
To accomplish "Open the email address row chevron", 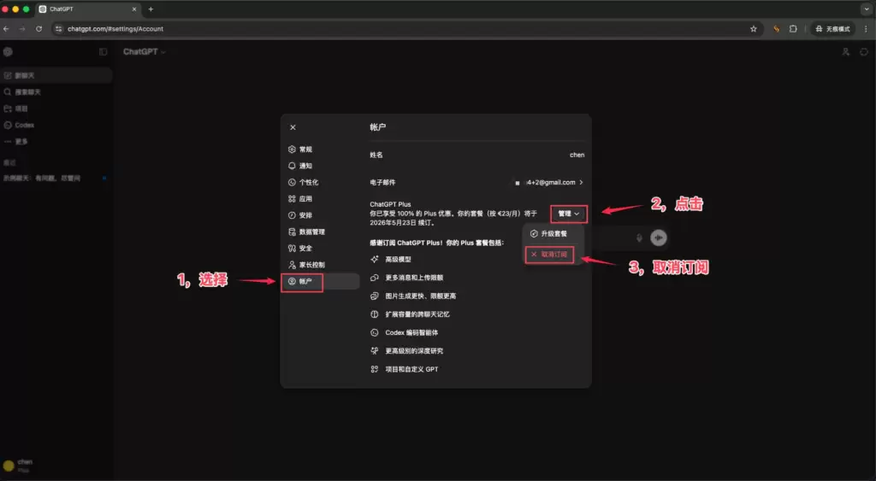I will click(x=582, y=182).
